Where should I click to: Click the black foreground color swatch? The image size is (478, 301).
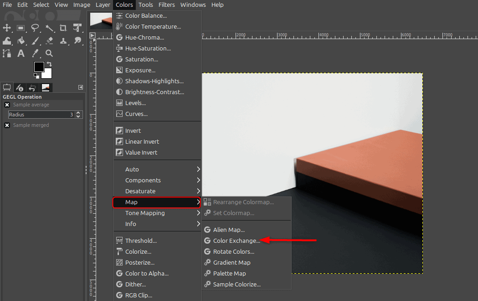[40, 67]
